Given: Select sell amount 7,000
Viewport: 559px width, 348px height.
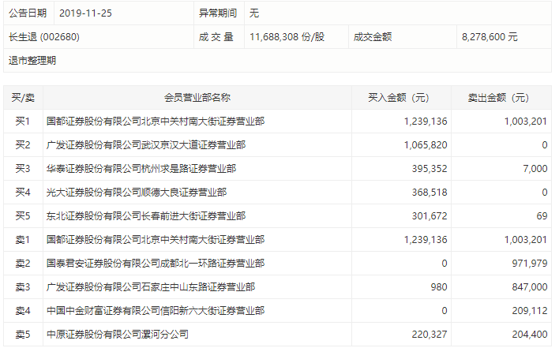Looking at the screenshot, I should 535,169.
